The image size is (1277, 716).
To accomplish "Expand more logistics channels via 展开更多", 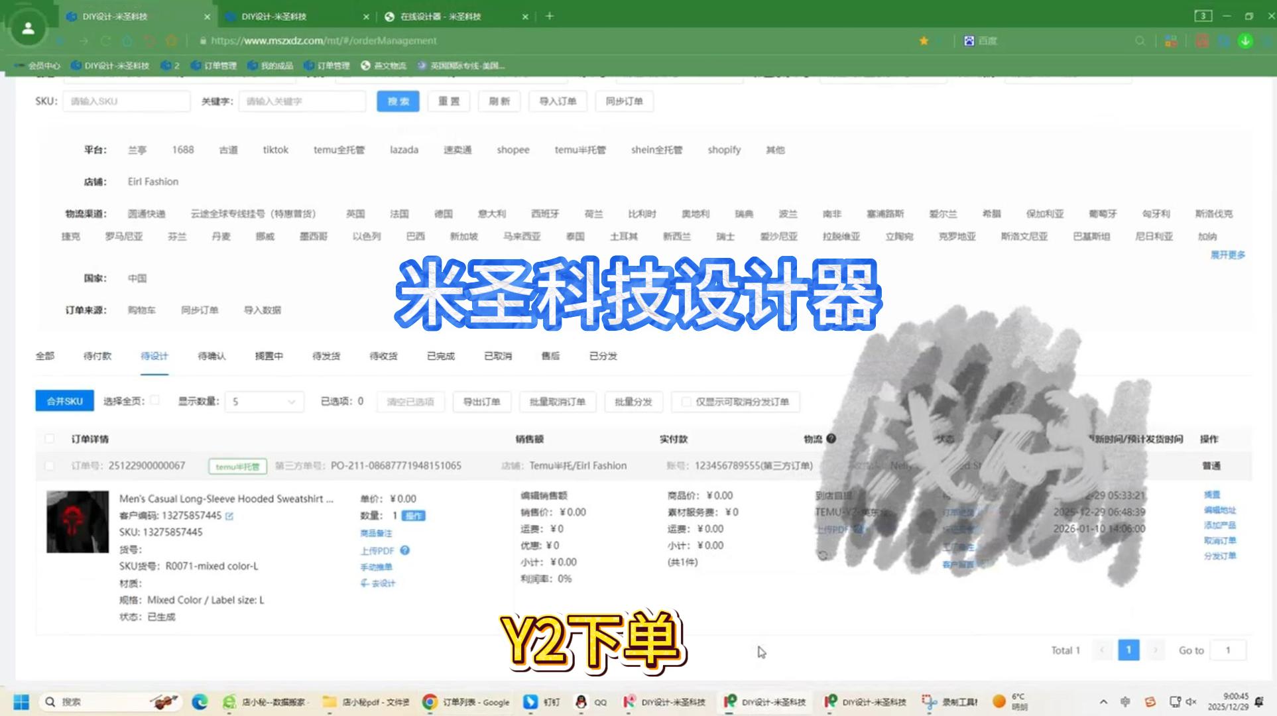I will click(x=1227, y=255).
